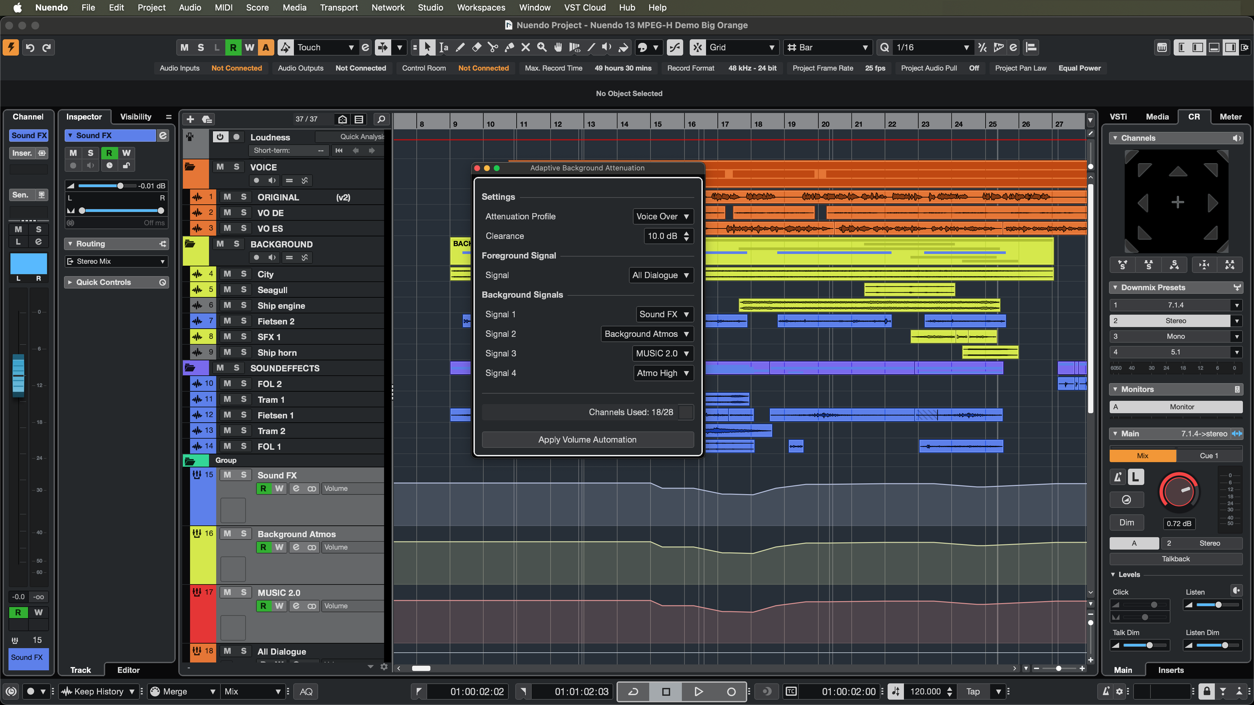Collapse the Routing section in the Inspector
Viewport: 1254px width, 705px height.
coord(71,243)
